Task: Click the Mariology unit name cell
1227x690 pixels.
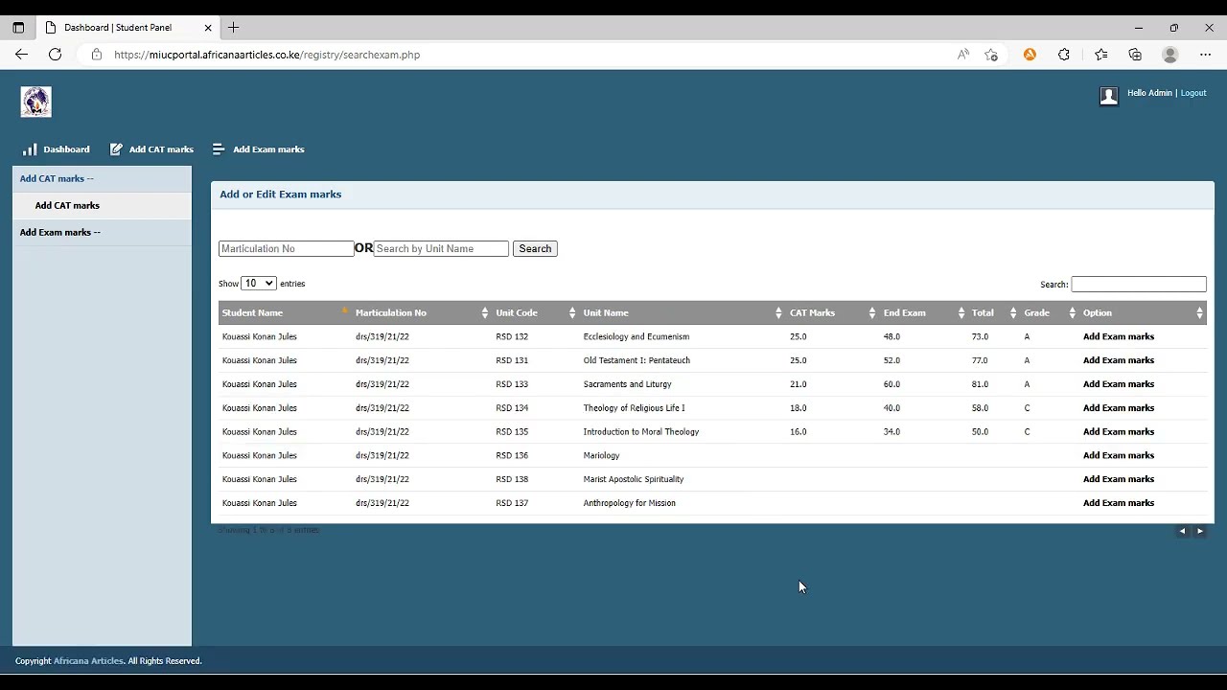Action: pyautogui.click(x=602, y=455)
